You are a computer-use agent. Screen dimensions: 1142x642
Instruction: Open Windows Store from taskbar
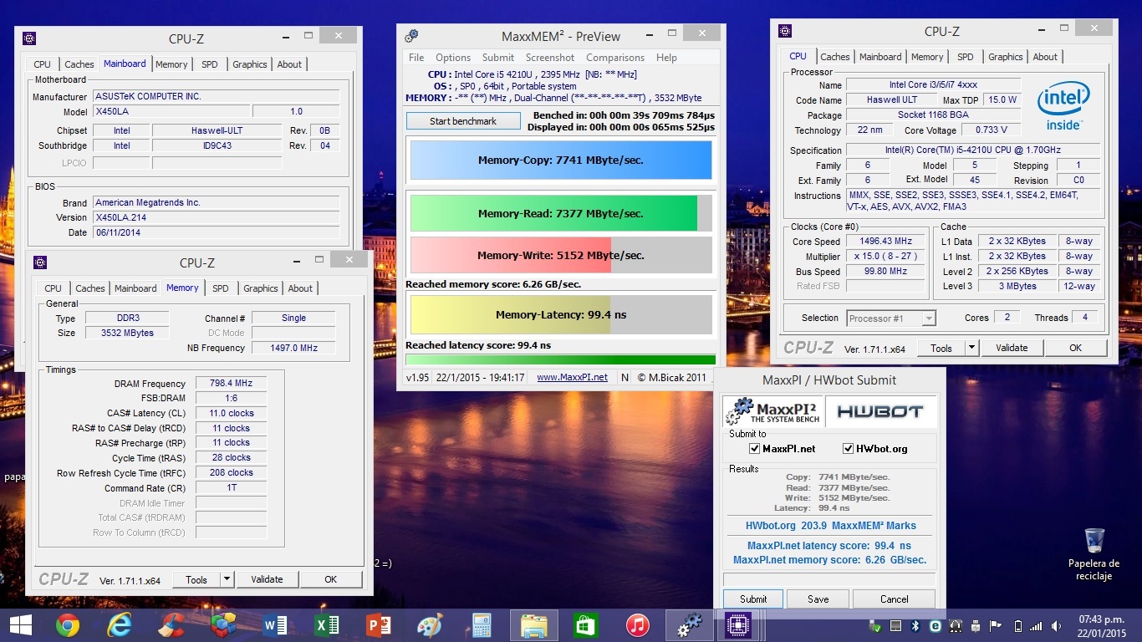(585, 625)
